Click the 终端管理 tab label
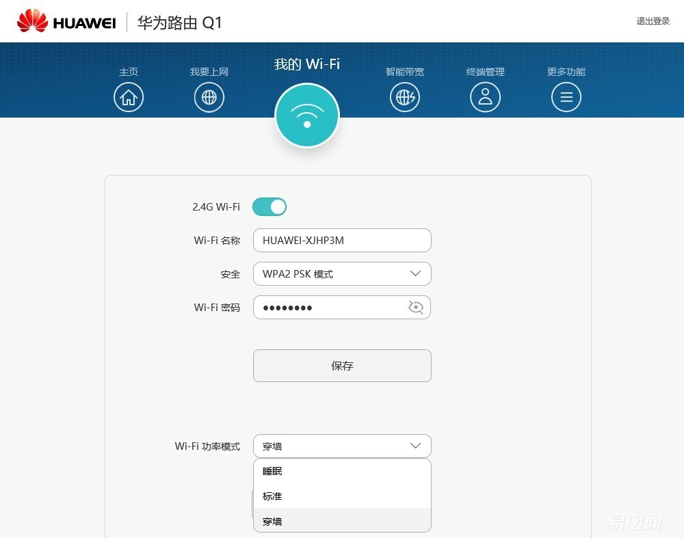684x538 pixels. coord(485,72)
